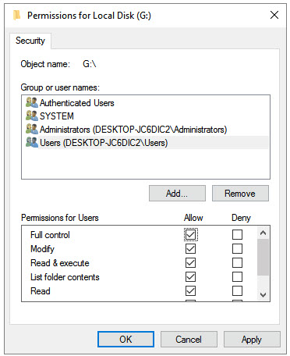Screen dimensions: 290x356
Task: Click the Allow column header
Action: 193,218
